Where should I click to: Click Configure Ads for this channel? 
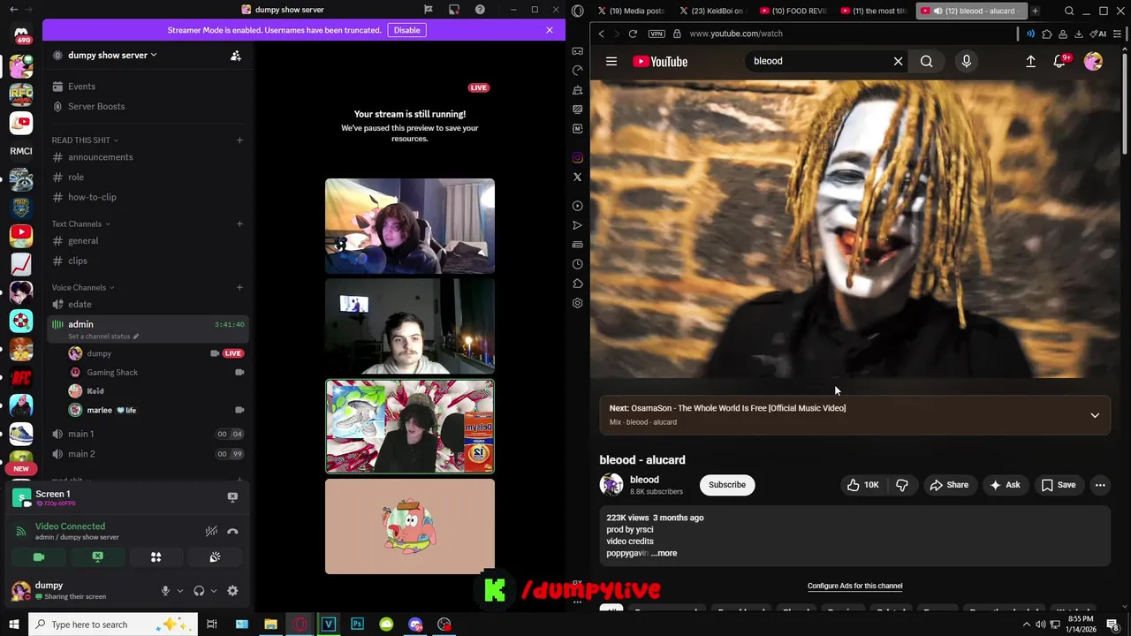(854, 586)
